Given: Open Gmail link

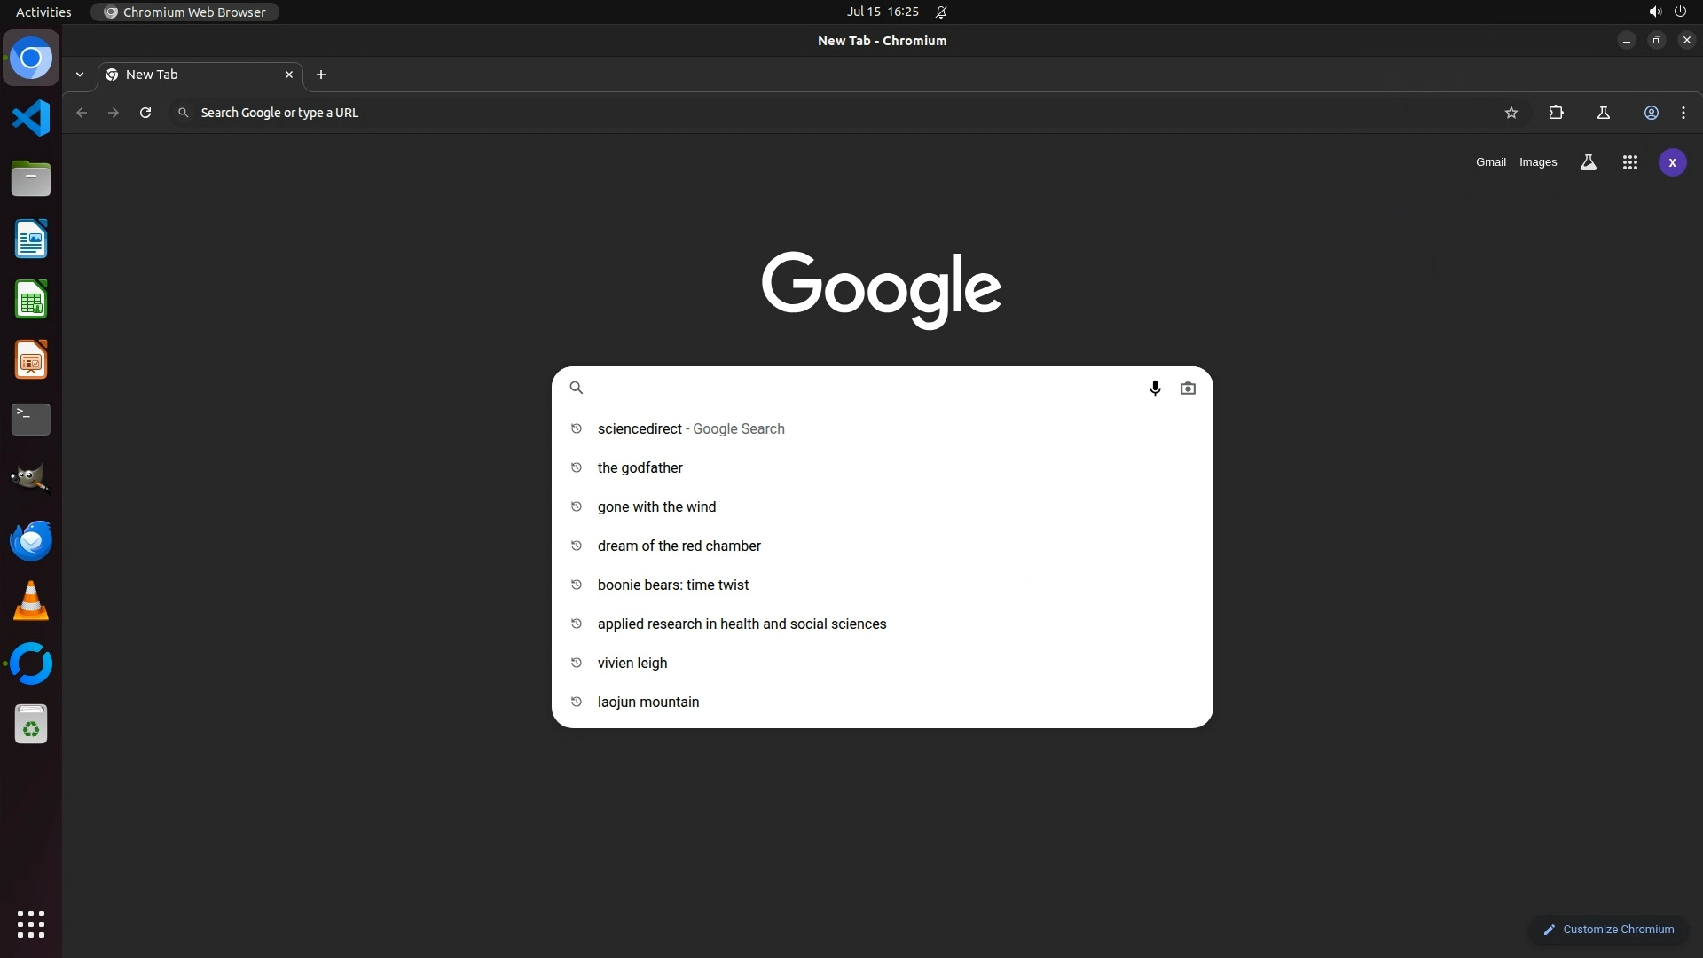Looking at the screenshot, I should click(1490, 162).
